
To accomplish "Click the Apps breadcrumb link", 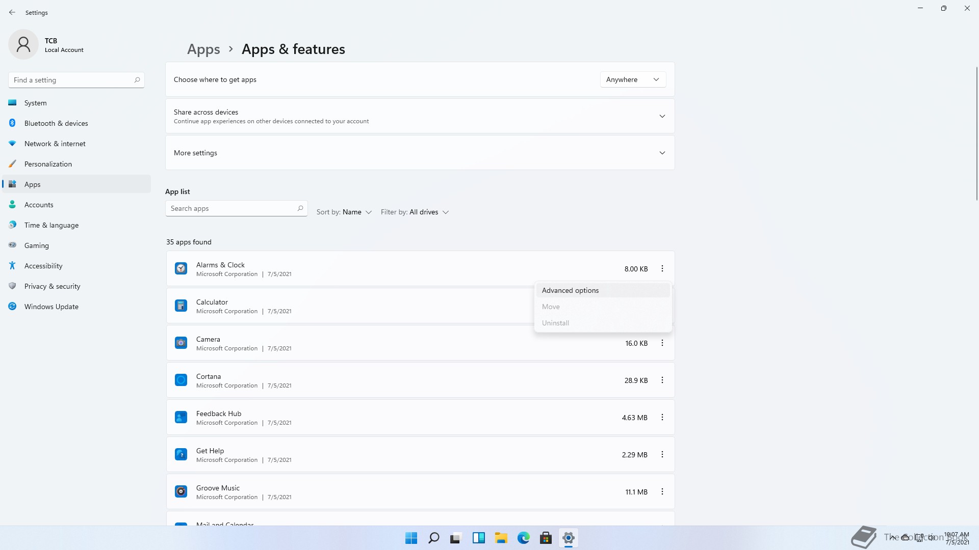I will click(203, 49).
